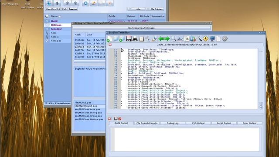Click the red stop icon above output tabs
The height and width of the screenshot is (157, 279).
coord(120,119)
